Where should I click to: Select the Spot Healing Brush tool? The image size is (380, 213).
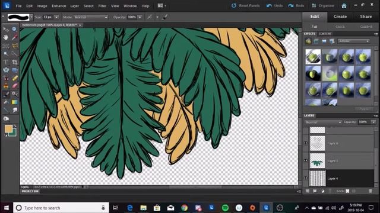pyautogui.click(x=14, y=79)
